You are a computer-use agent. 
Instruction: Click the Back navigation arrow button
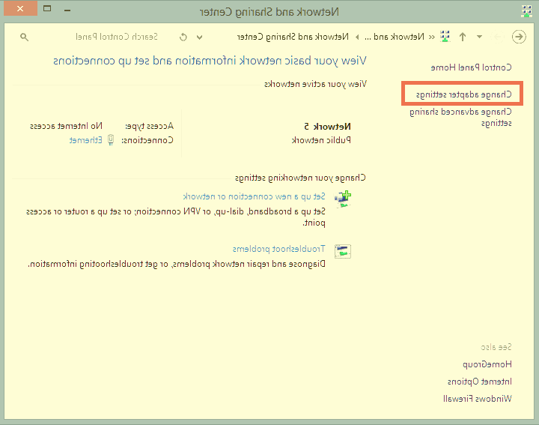point(518,37)
